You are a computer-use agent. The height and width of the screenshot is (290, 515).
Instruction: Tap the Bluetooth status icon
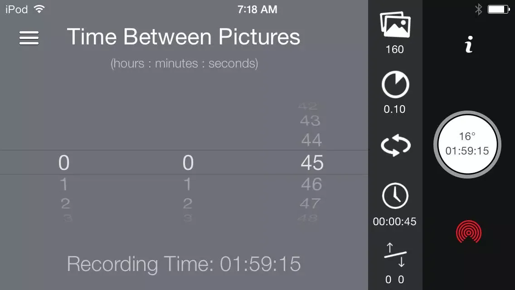pos(479,10)
